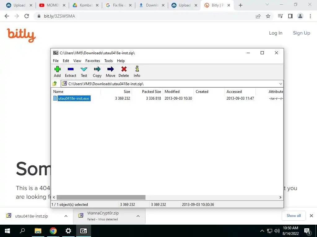Switch to the MOME YouTube tab
The image size is (317, 237).
tap(52, 5)
